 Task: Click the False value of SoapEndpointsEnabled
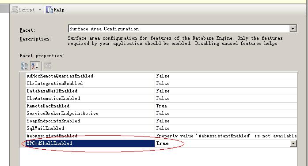tap(163, 121)
